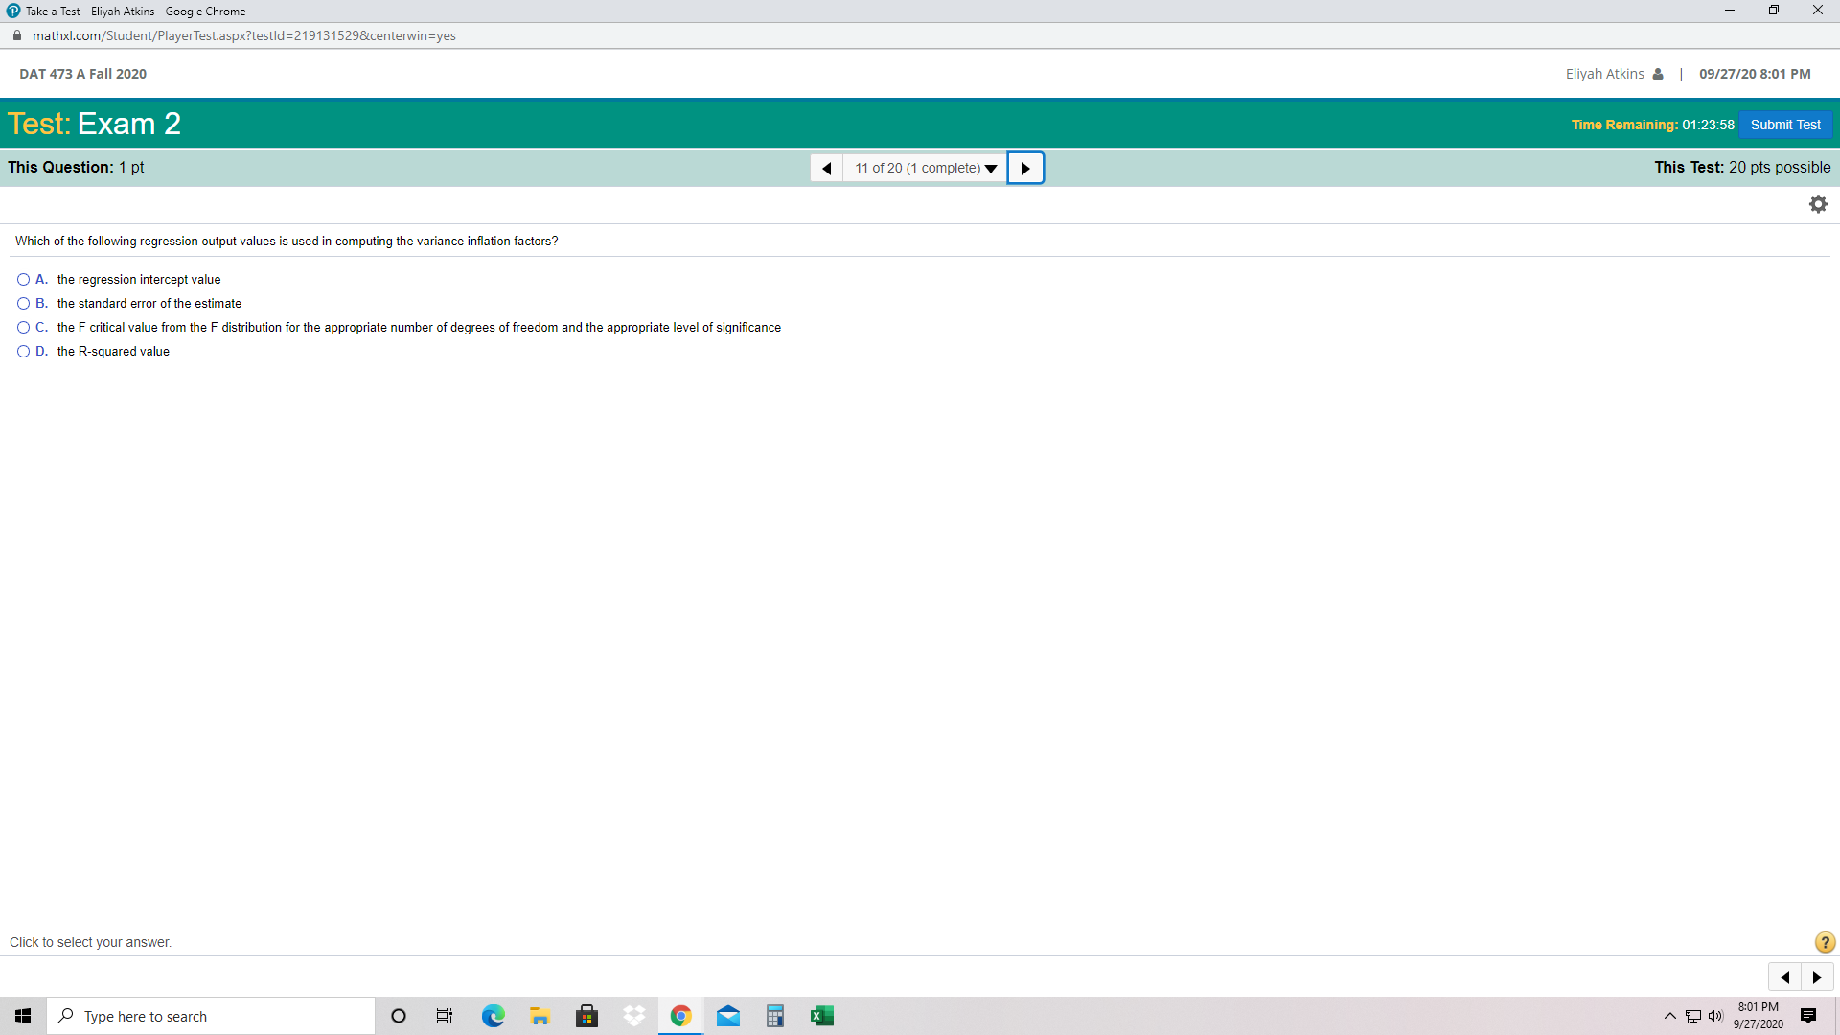The height and width of the screenshot is (1035, 1840).
Task: Select answer D the R-squared value
Action: click(23, 352)
